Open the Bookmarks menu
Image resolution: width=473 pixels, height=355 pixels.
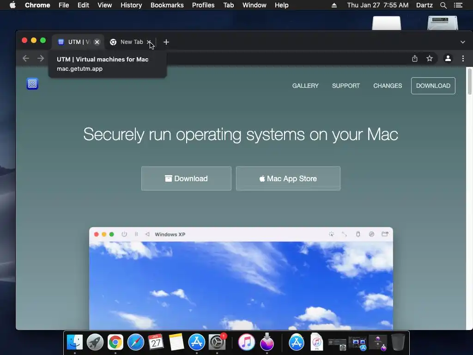(x=167, y=5)
